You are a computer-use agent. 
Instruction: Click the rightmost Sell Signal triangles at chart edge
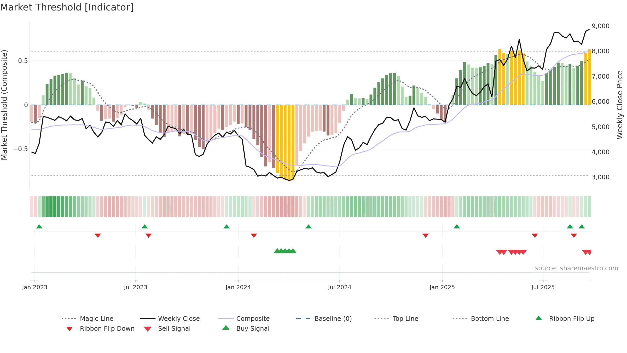587,252
